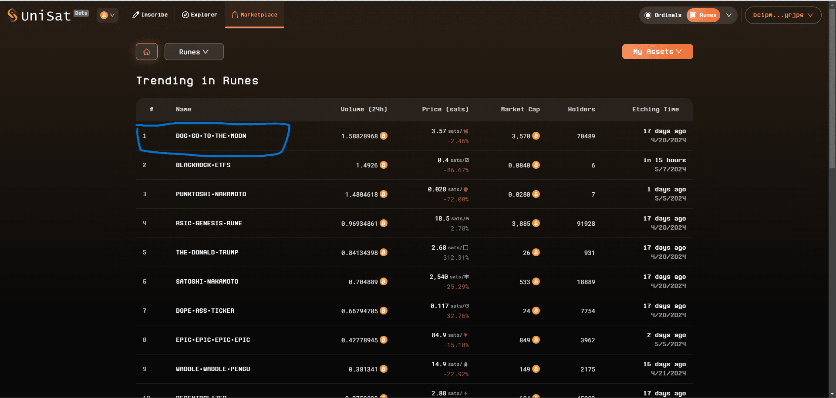The height and width of the screenshot is (398, 836).
Task: Open the Bitcoin network selector dropdown
Action: pos(108,15)
